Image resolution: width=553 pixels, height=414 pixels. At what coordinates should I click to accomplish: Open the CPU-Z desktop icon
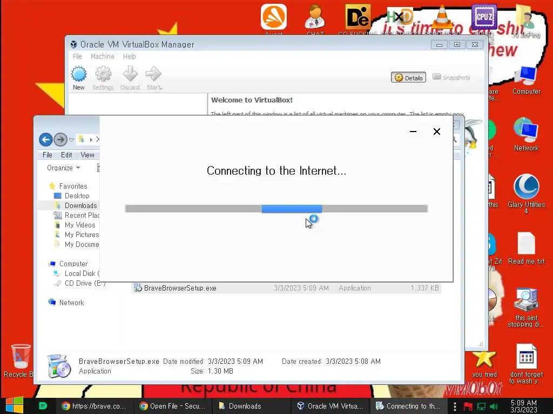click(484, 19)
